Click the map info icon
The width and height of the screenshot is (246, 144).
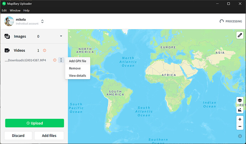click(x=240, y=136)
